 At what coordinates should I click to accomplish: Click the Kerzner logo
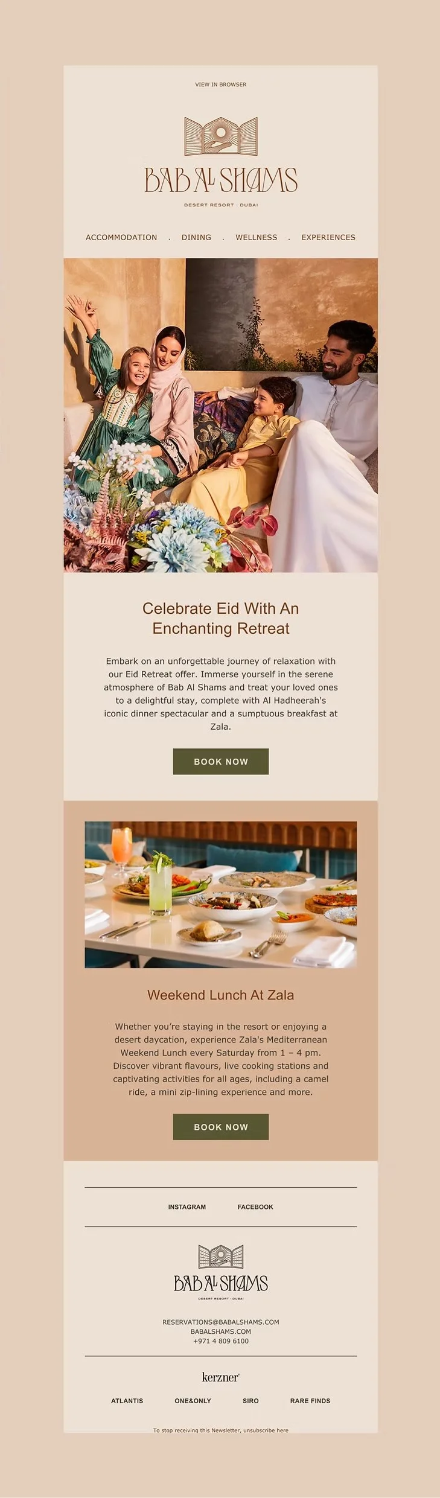pos(220,1377)
